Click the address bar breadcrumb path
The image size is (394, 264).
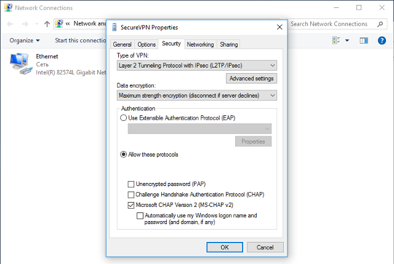click(89, 23)
